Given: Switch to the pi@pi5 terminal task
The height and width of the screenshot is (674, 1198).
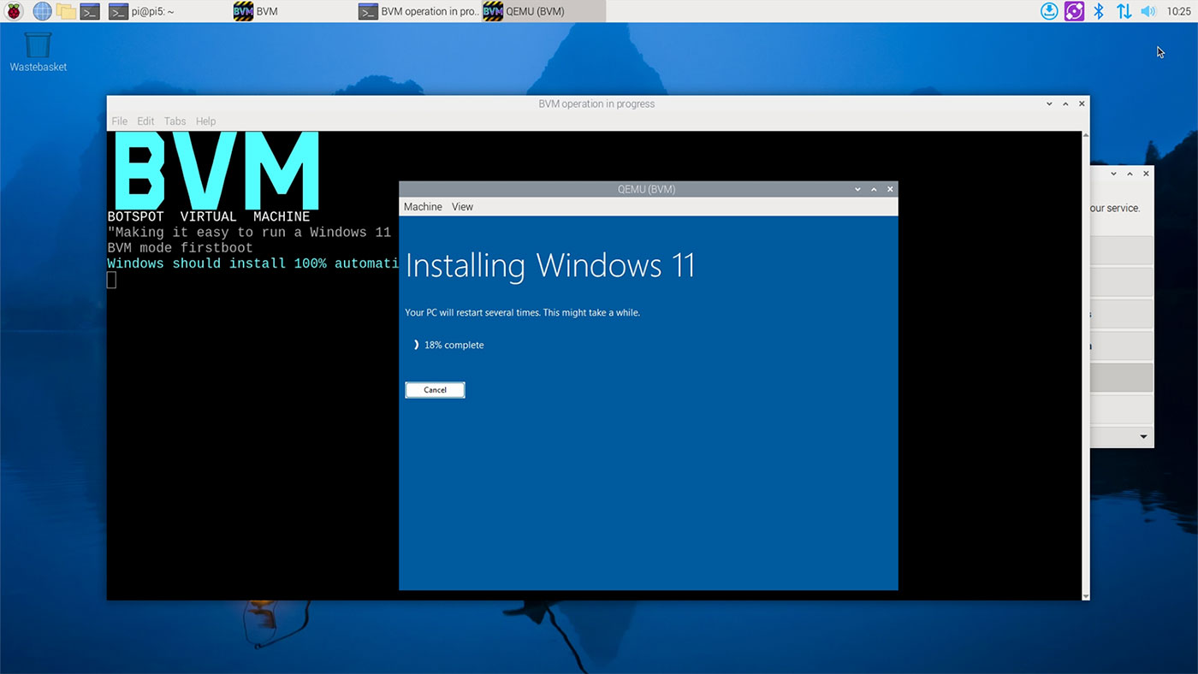Looking at the screenshot, I should 142,12.
